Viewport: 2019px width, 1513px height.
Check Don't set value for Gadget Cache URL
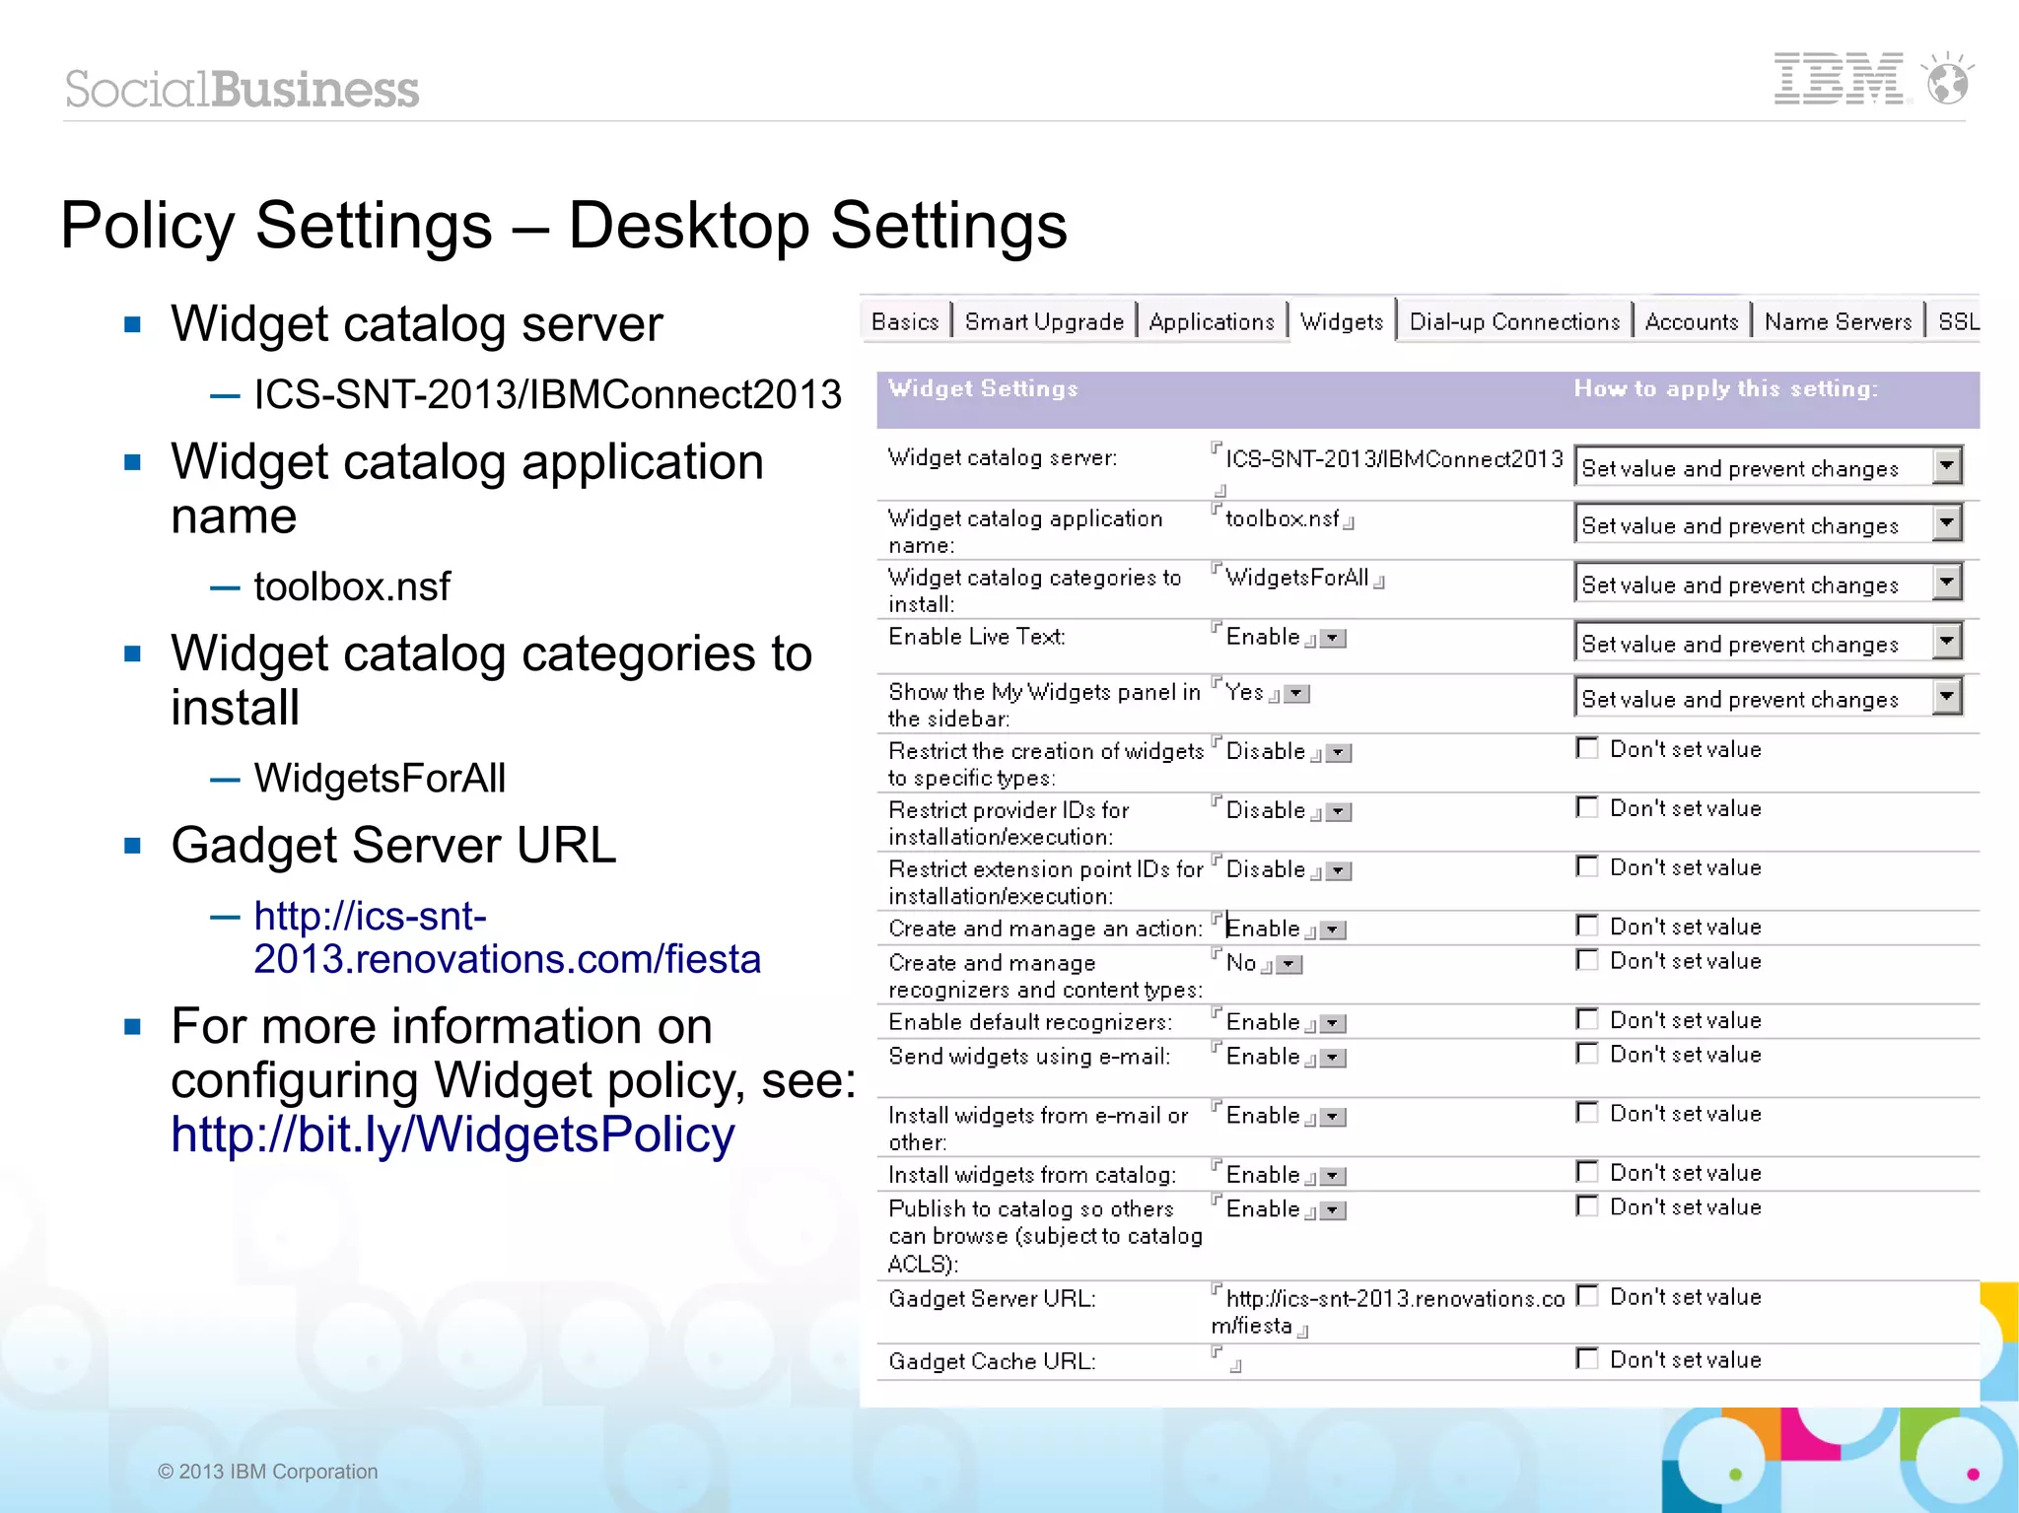coord(1586,1359)
